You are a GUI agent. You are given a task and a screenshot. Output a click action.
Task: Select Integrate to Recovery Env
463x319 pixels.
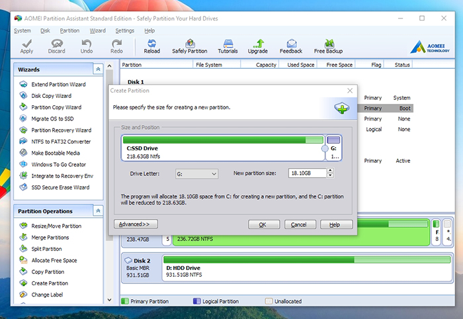[x=62, y=176]
